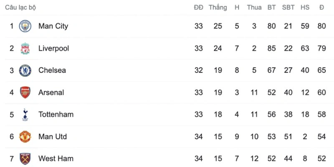The height and width of the screenshot is (167, 334).
Task: Click the SBT column header
Action: [288, 8]
